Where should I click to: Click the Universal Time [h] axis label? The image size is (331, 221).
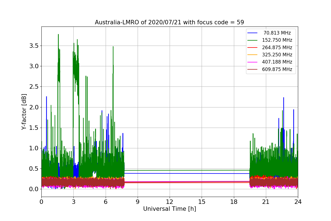coord(169,209)
